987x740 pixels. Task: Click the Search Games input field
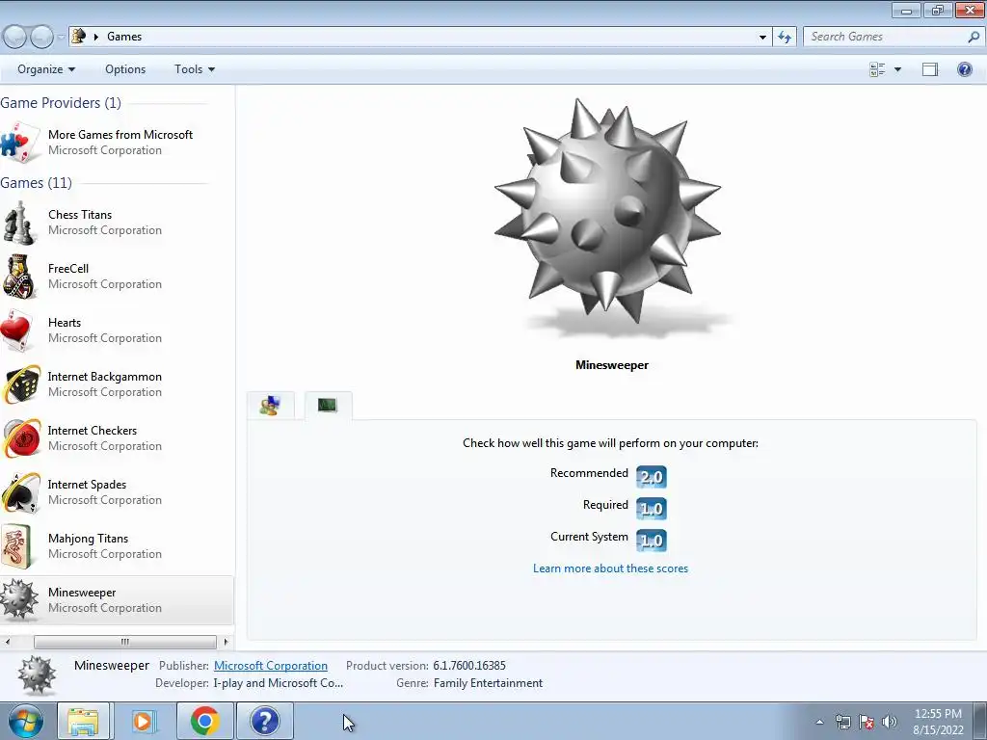coord(887,37)
